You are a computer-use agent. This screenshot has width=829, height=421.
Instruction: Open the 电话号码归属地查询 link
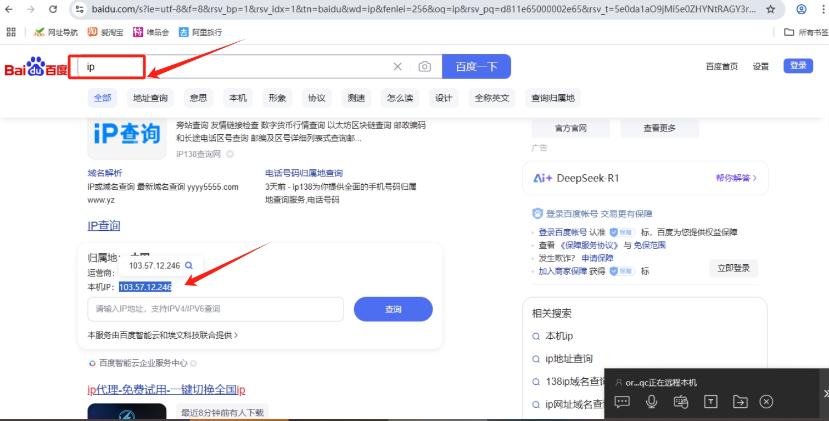(304, 173)
